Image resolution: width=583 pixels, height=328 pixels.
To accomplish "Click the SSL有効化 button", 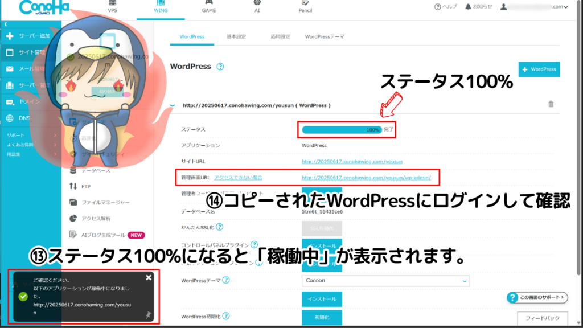I will (x=322, y=228).
